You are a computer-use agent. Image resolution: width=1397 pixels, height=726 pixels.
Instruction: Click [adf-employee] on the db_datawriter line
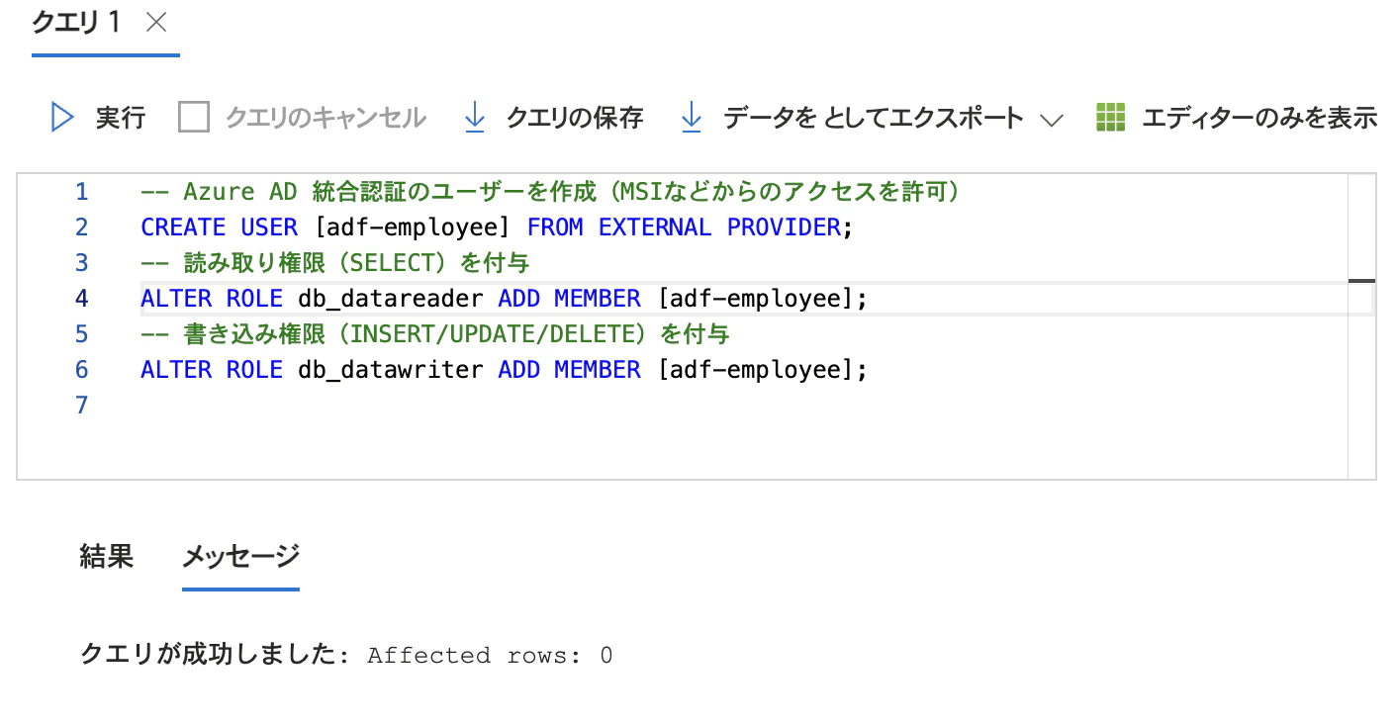pos(755,370)
